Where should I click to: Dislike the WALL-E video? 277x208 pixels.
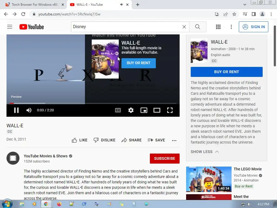click(x=104, y=140)
